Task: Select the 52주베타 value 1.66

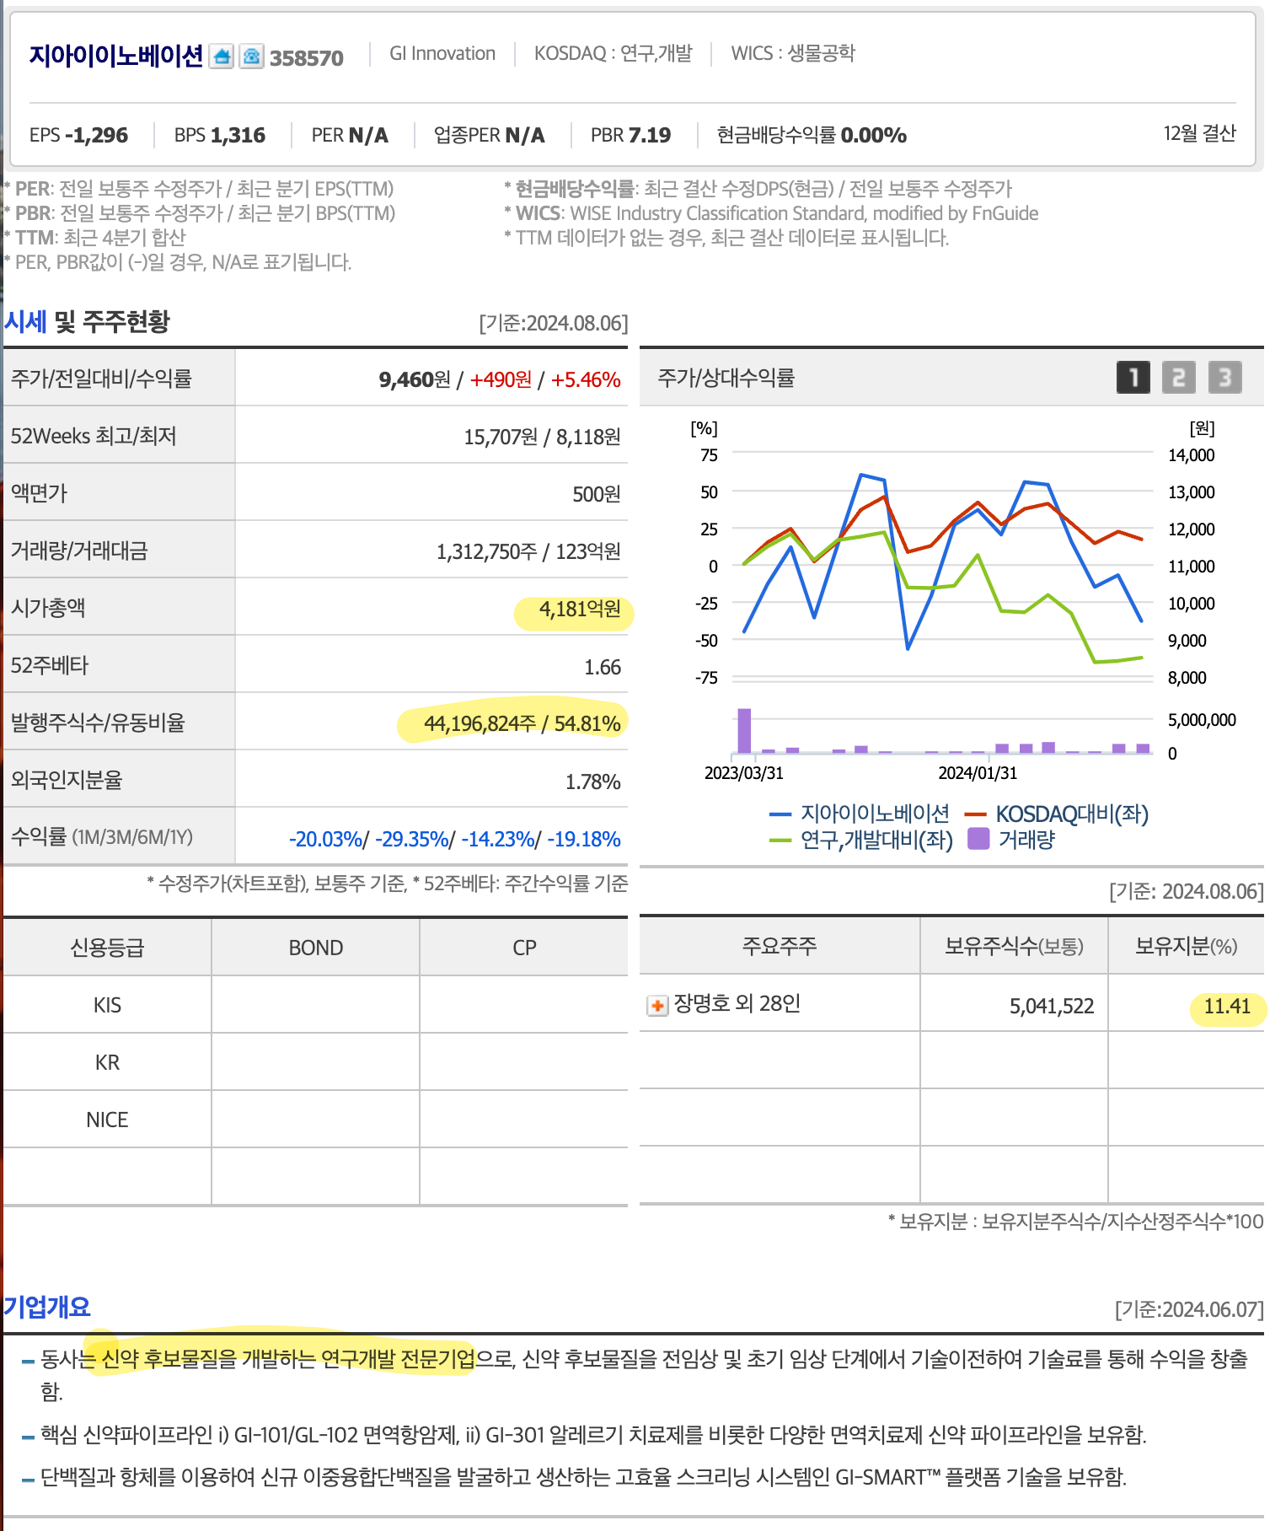Action: [603, 667]
